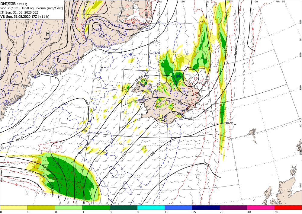Click the '5W' longitude label at top
The height and width of the screenshot is (214, 302).
coord(231,2)
